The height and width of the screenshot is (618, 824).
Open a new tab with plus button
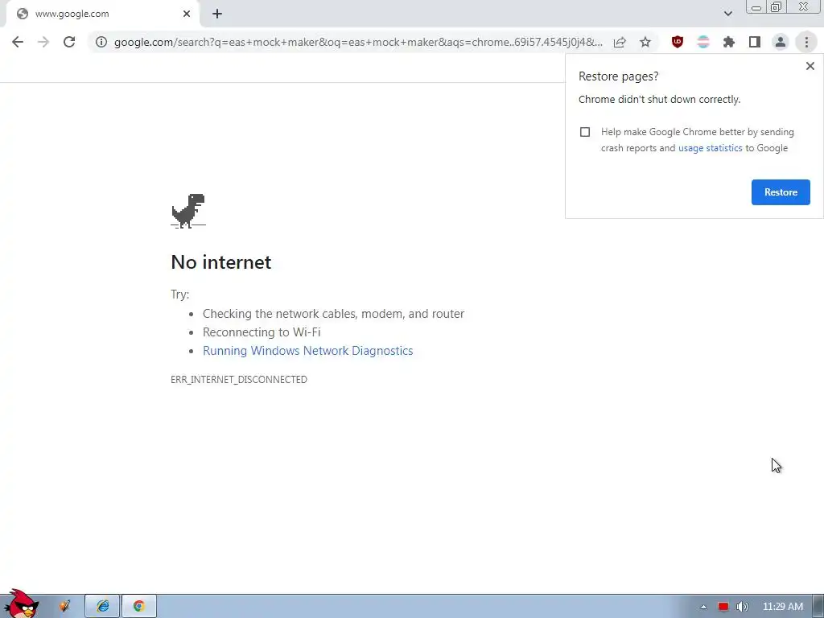[217, 14]
